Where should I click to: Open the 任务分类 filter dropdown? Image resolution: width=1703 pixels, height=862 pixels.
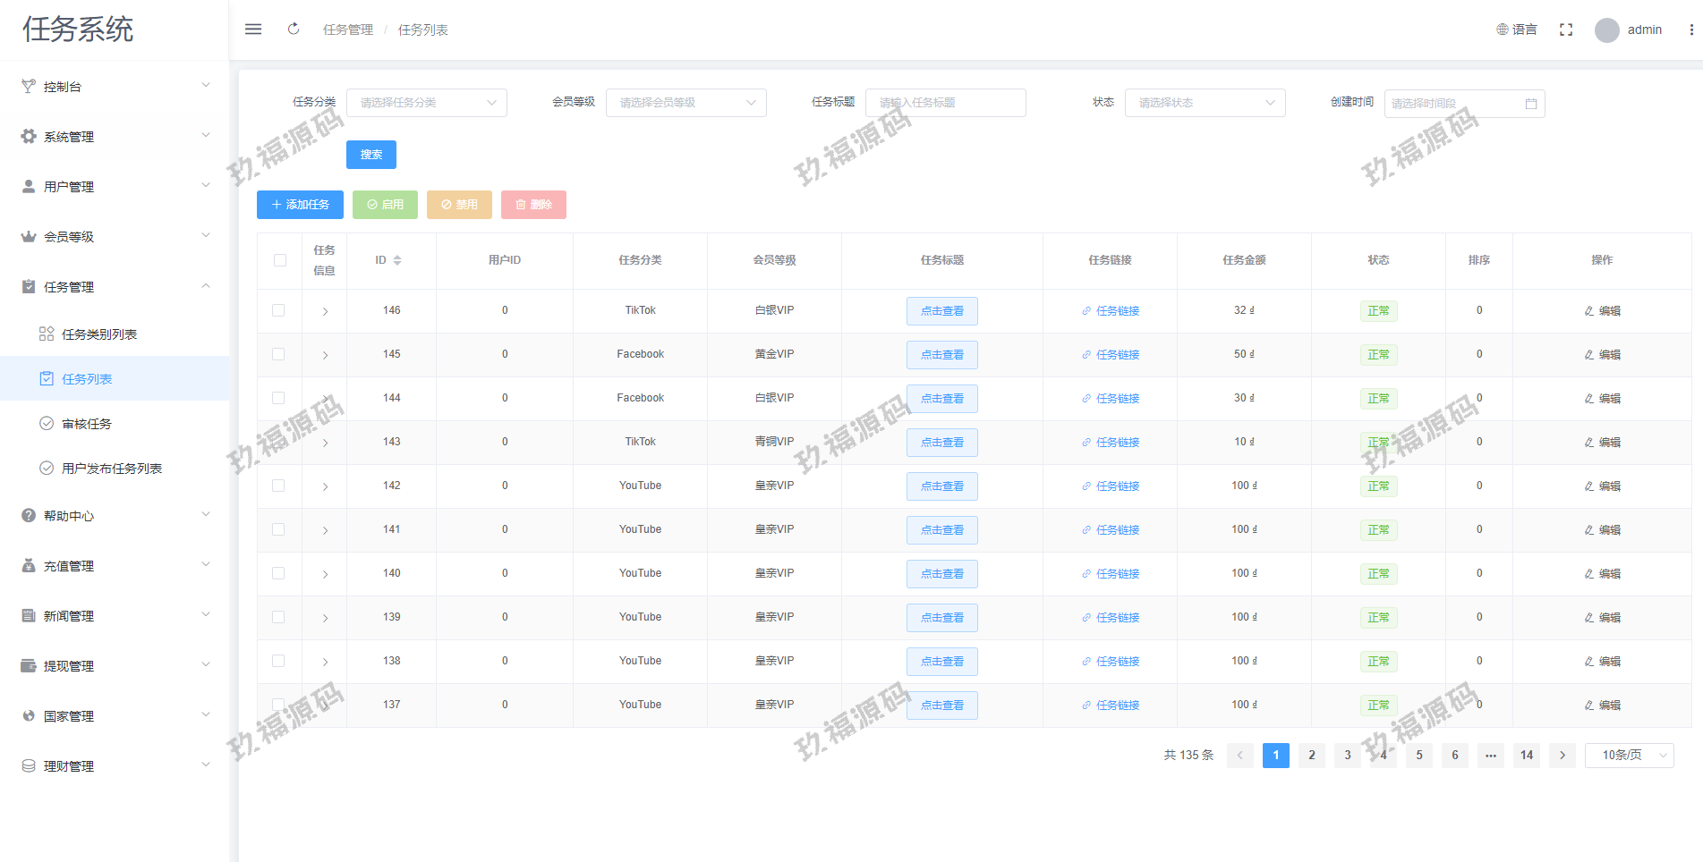426,103
